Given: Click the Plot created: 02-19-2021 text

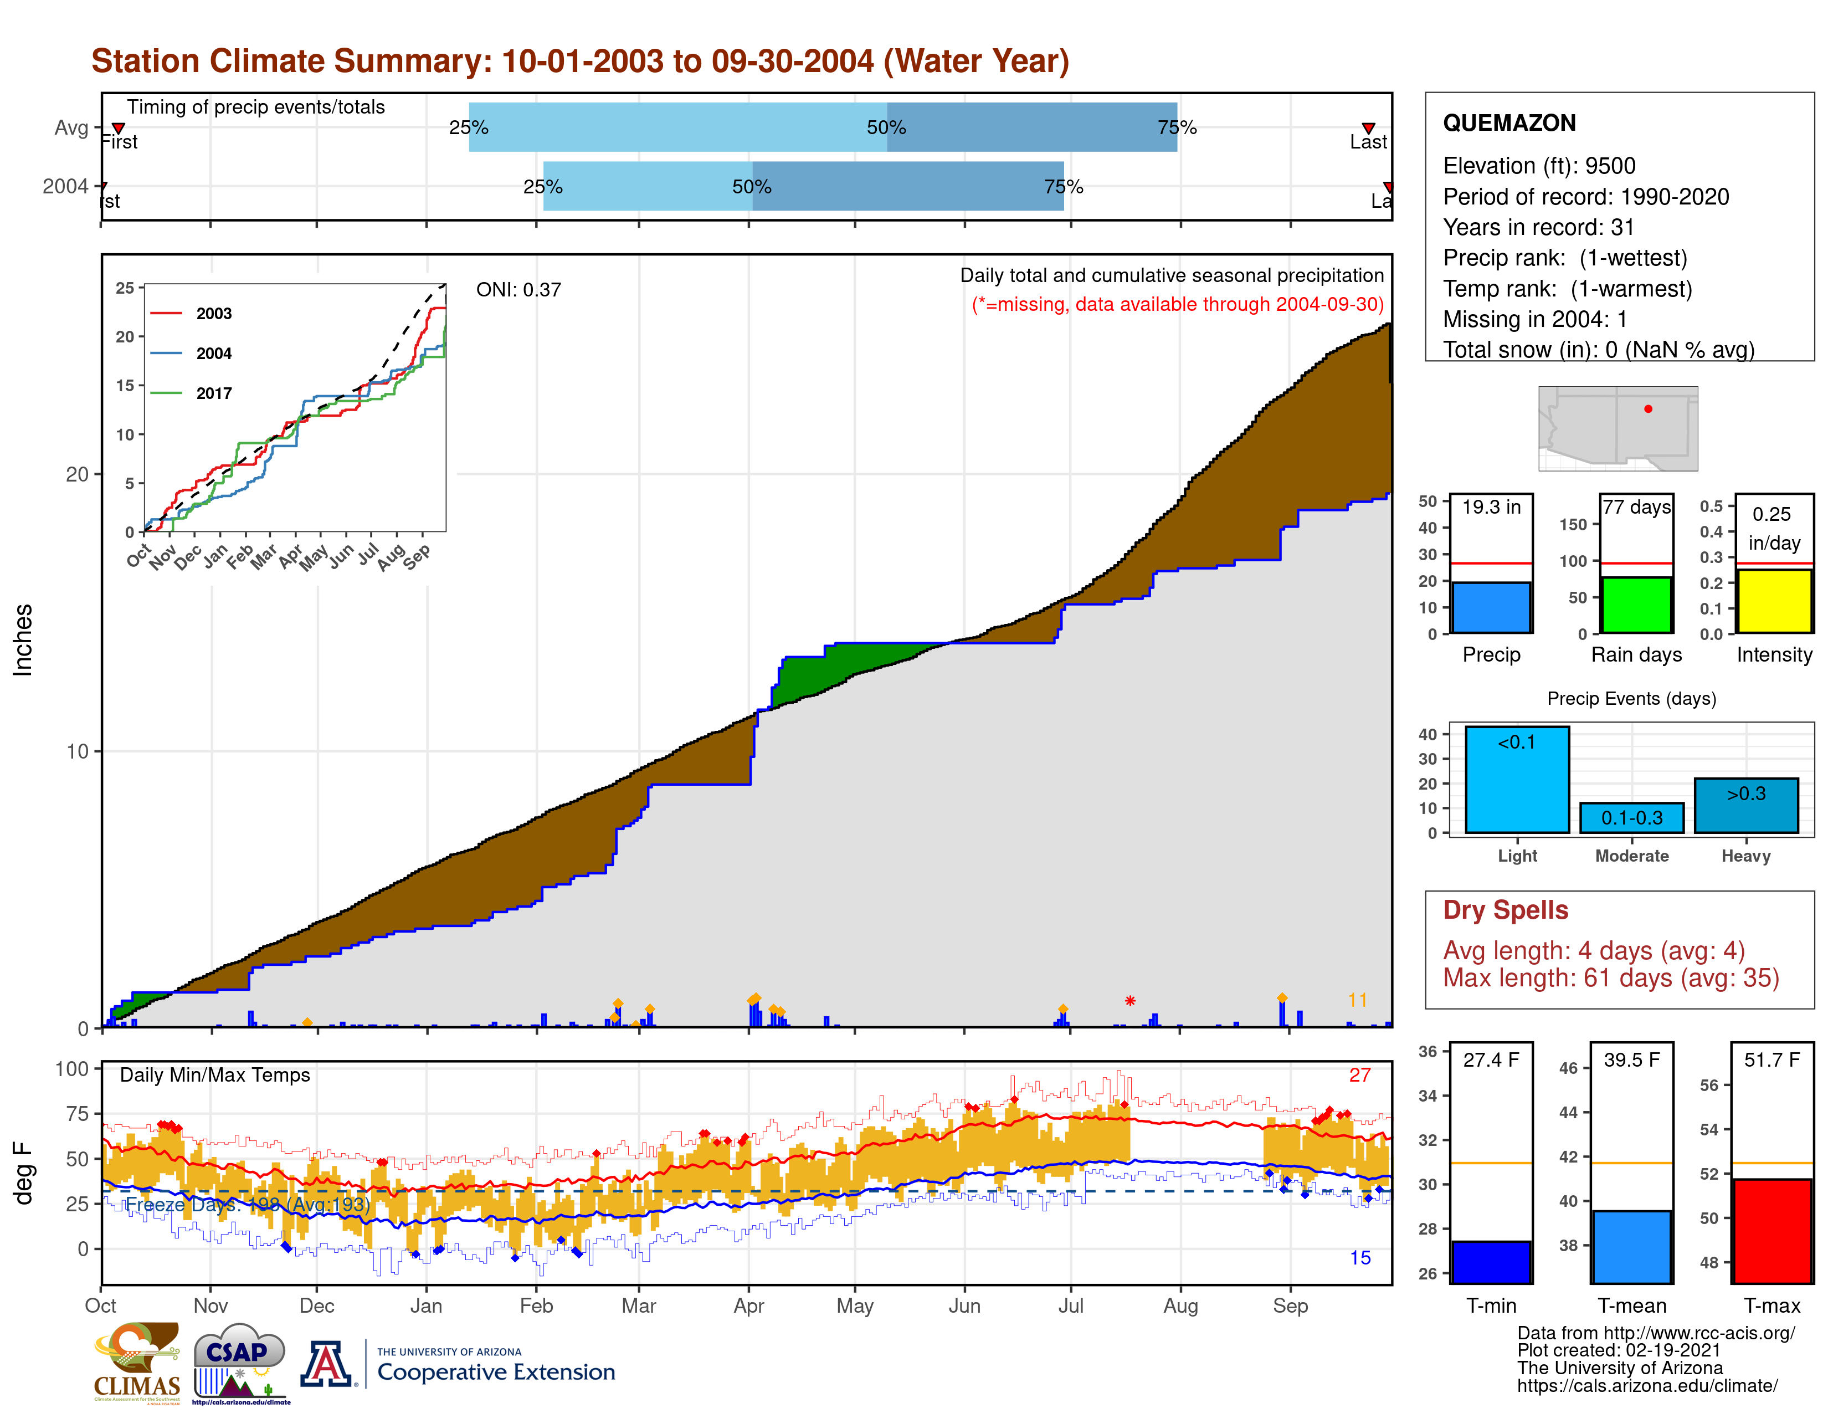Looking at the screenshot, I should pyautogui.click(x=1619, y=1350).
